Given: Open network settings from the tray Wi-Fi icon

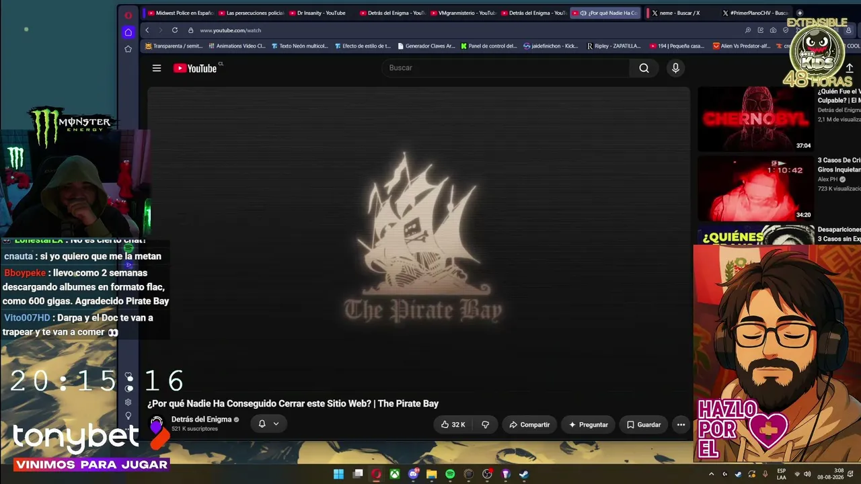Looking at the screenshot, I should pos(797,474).
